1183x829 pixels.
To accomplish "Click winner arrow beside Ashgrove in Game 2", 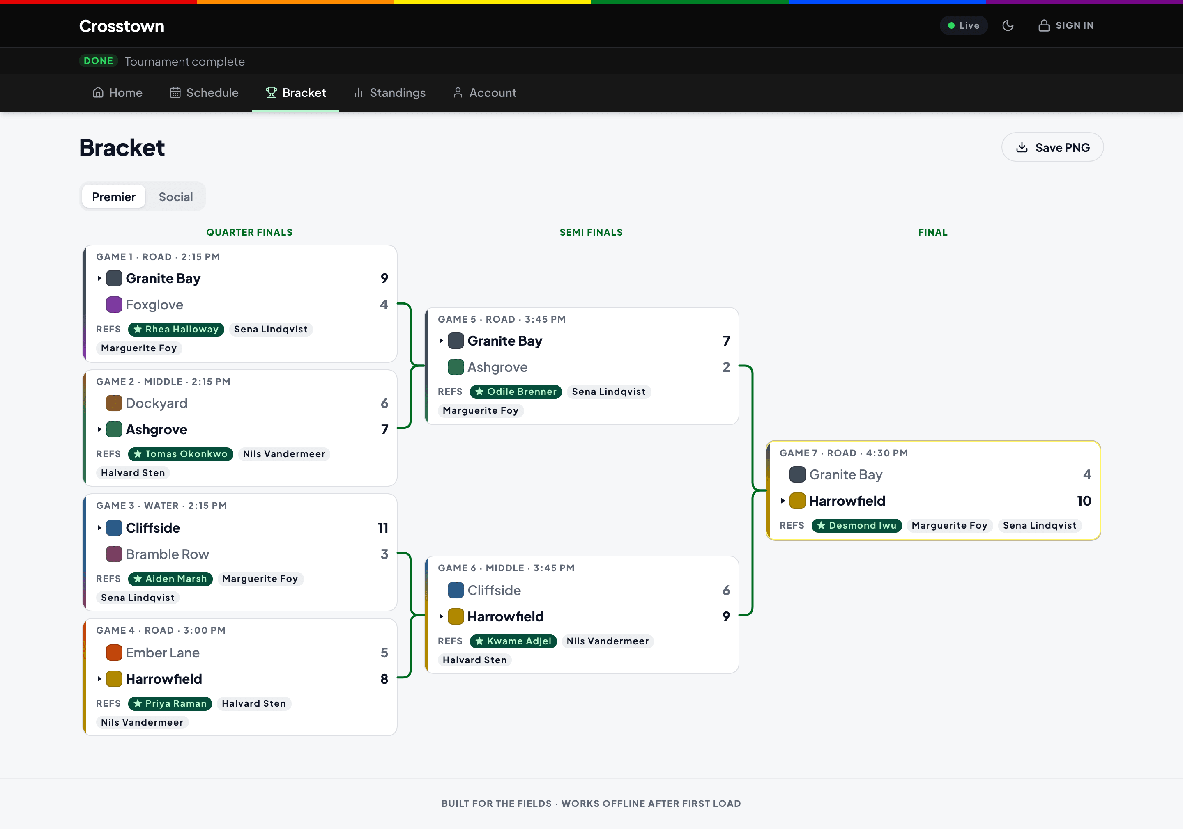I will 99,429.
